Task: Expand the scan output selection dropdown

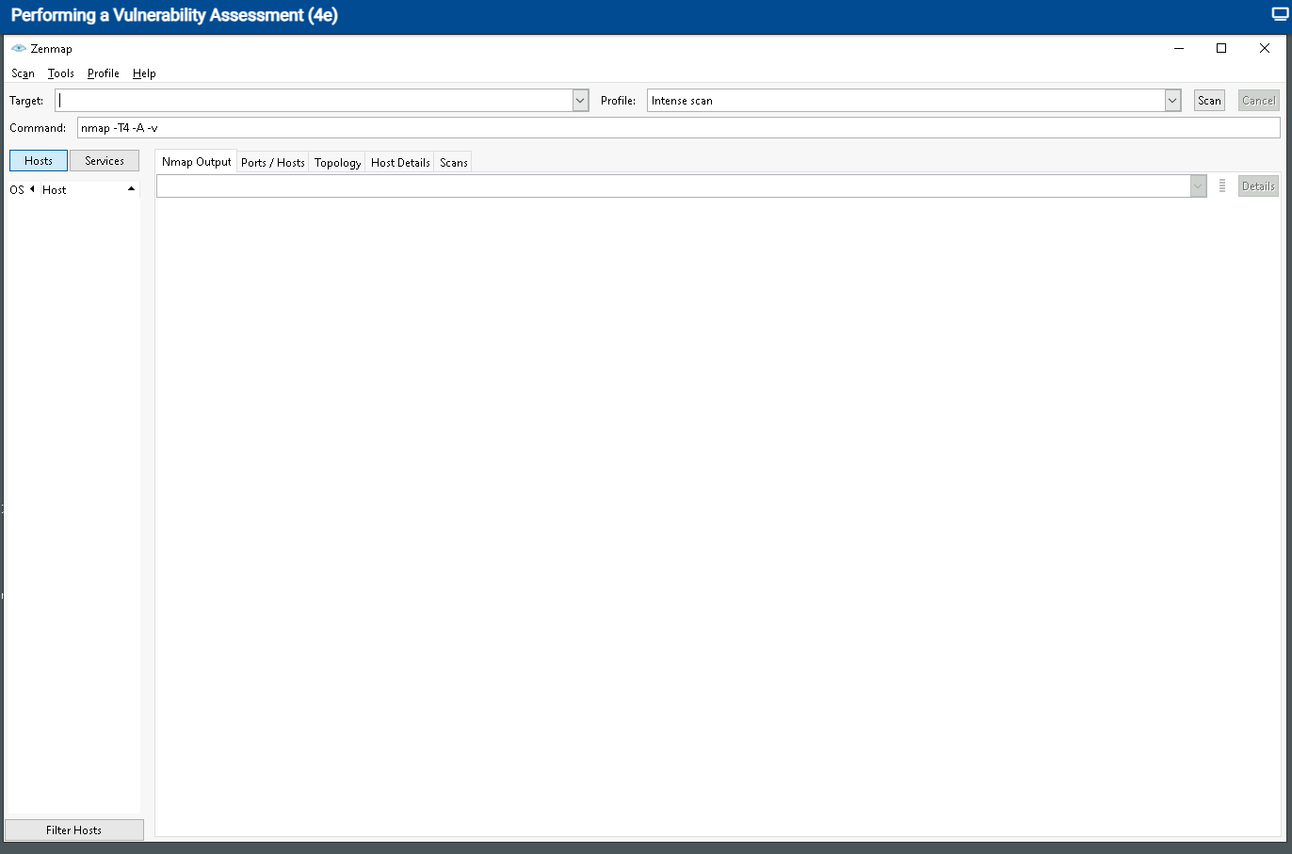Action: [x=1198, y=186]
